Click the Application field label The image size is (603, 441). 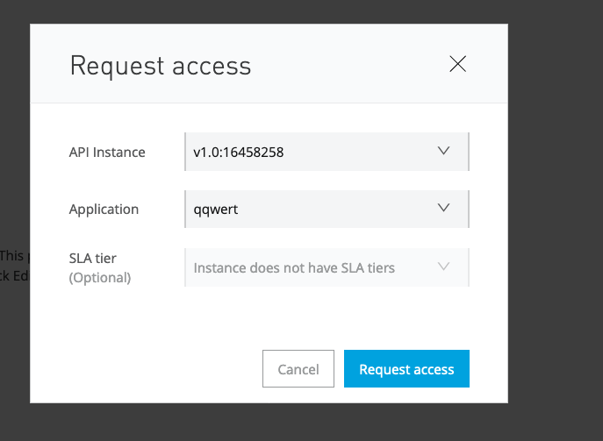pos(104,210)
